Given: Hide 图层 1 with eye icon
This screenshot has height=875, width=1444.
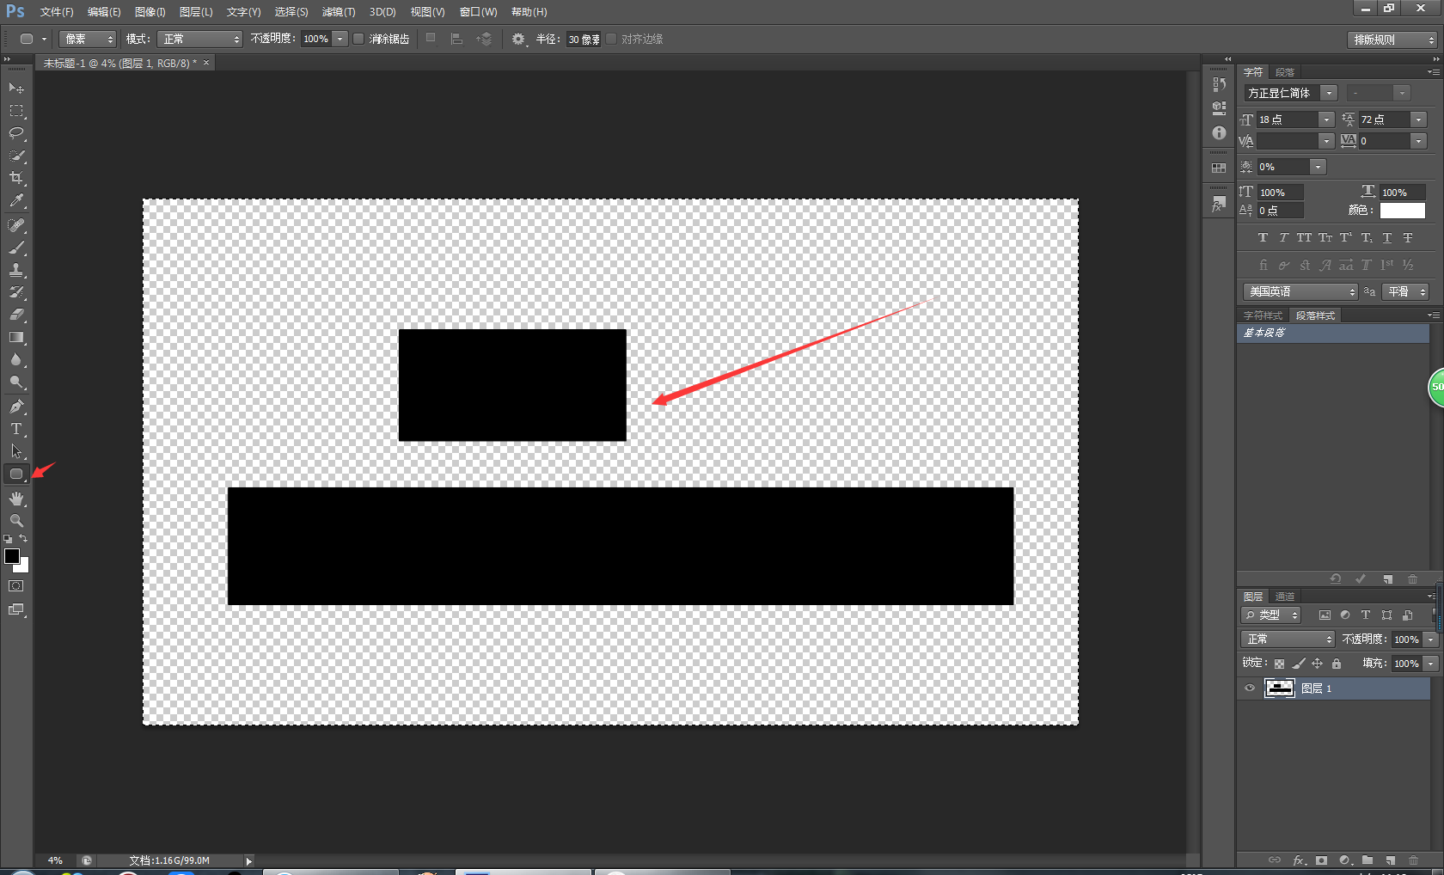Looking at the screenshot, I should pyautogui.click(x=1250, y=688).
